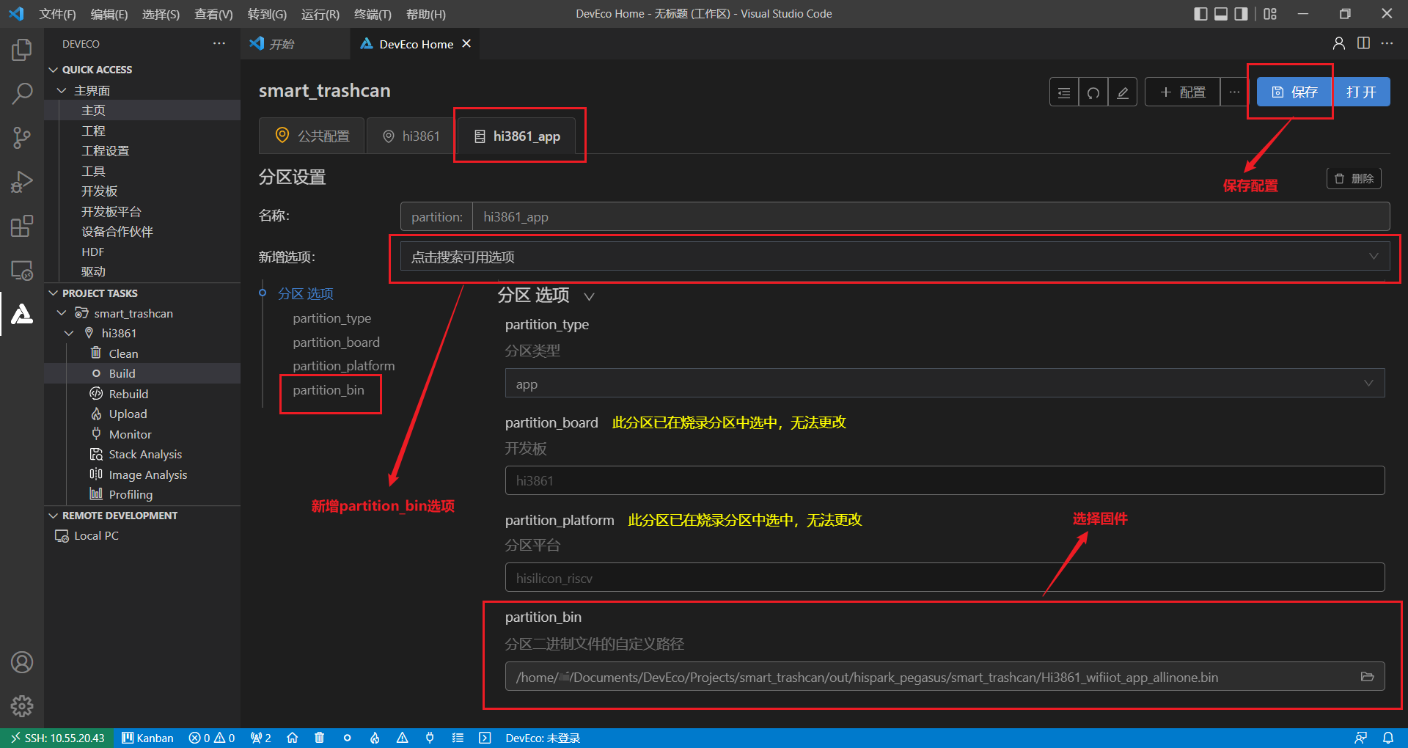Viewport: 1408px width, 748px height.
Task: Open the Search view in activity bar
Action: pos(22,93)
